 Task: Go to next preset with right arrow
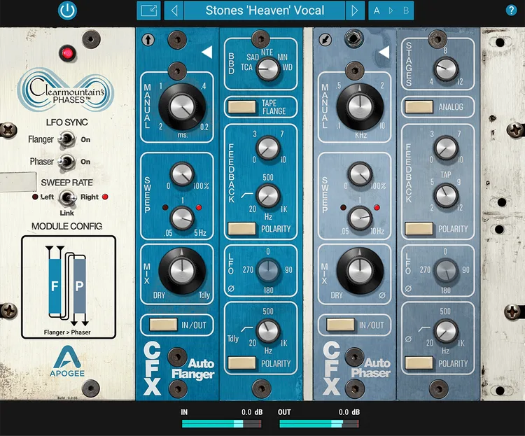point(356,10)
